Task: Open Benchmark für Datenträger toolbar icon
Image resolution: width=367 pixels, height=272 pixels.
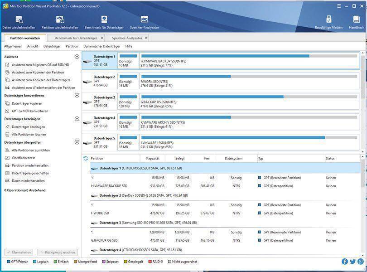Action: tap(104, 22)
